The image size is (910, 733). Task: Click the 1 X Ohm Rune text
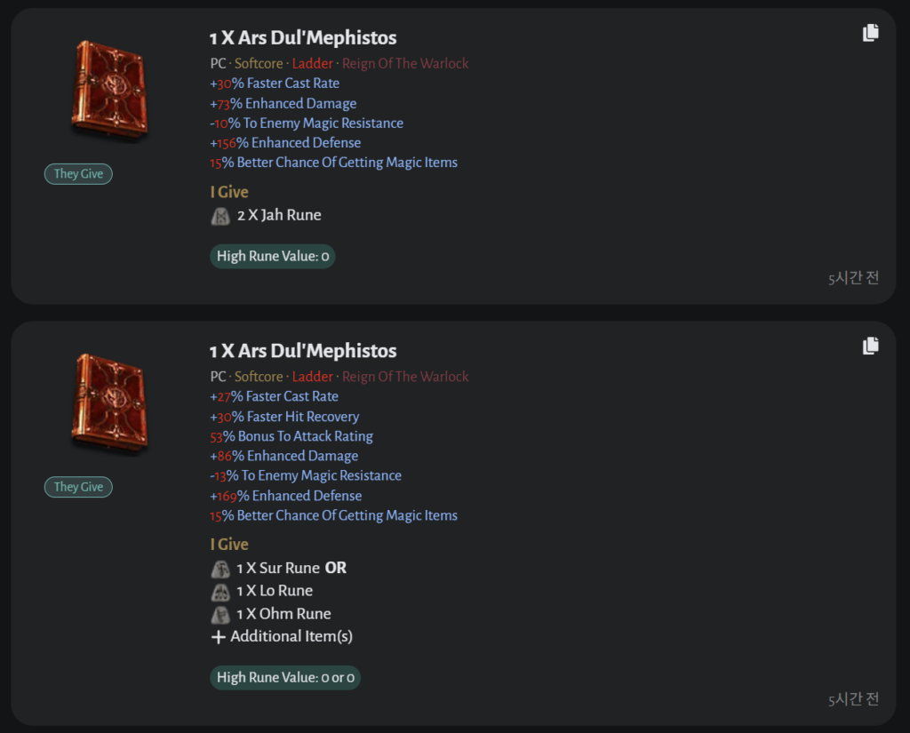pos(283,614)
